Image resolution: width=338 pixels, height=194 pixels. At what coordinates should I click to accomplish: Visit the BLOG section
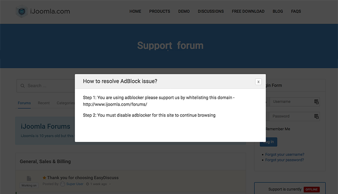pos(278,11)
